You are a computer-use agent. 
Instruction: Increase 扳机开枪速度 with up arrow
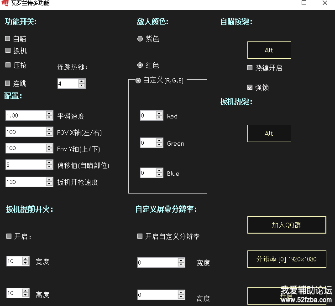point(49,179)
